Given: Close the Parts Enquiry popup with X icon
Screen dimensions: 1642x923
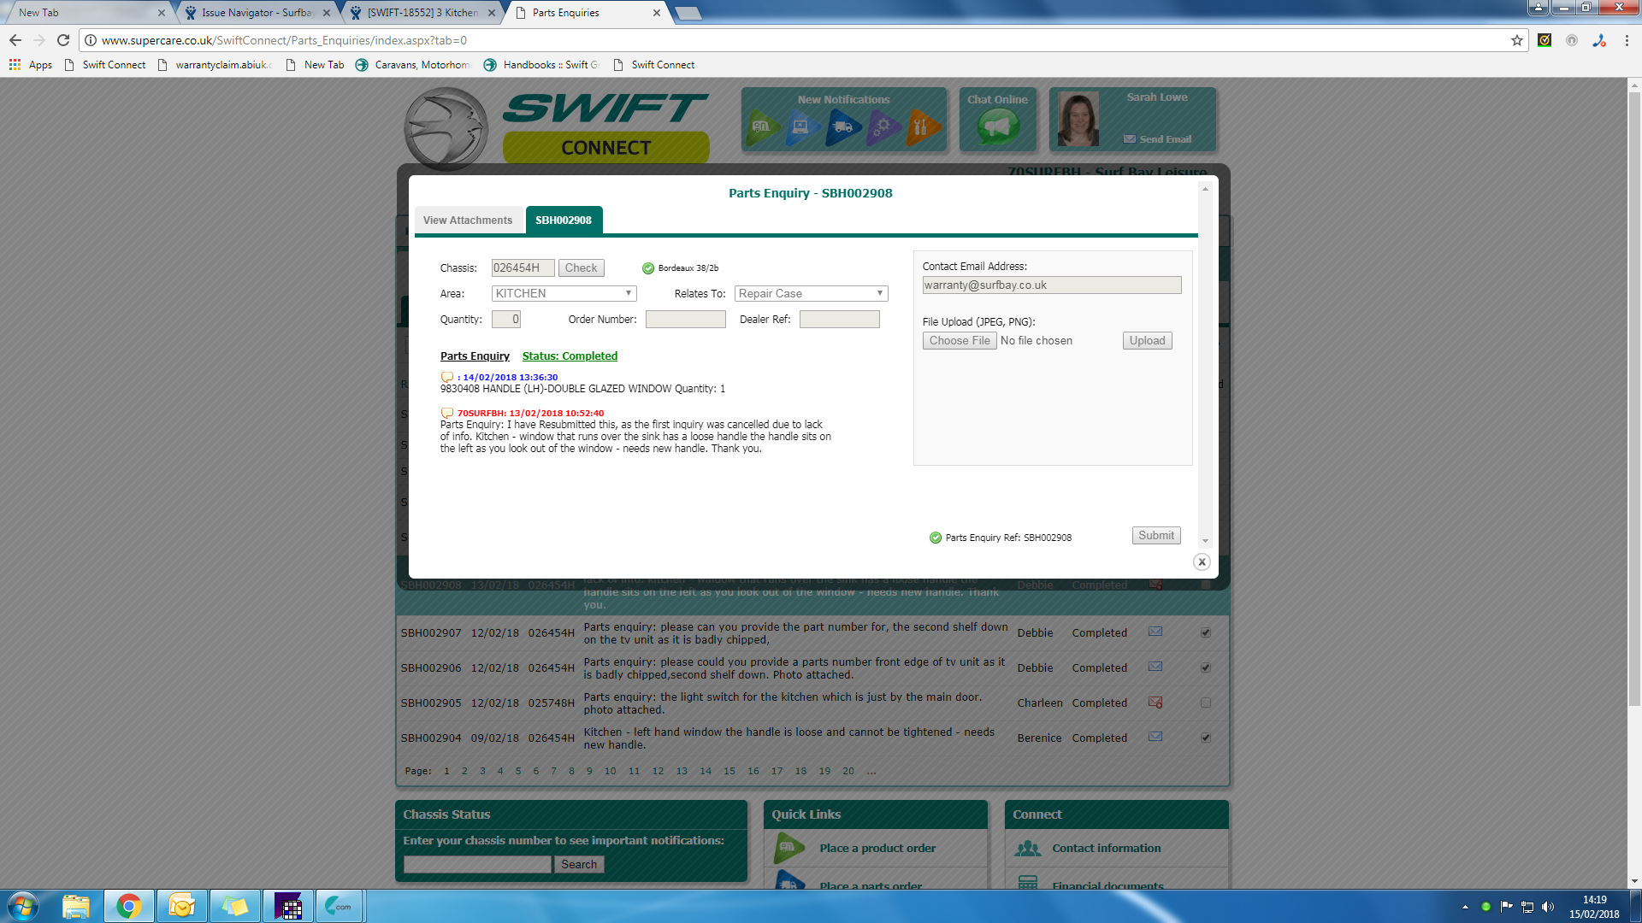Looking at the screenshot, I should click(x=1202, y=562).
